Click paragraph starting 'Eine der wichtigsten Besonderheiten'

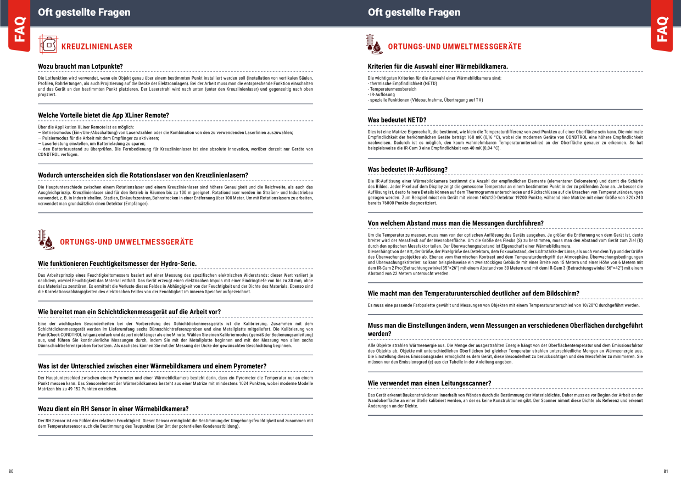click(175, 334)
